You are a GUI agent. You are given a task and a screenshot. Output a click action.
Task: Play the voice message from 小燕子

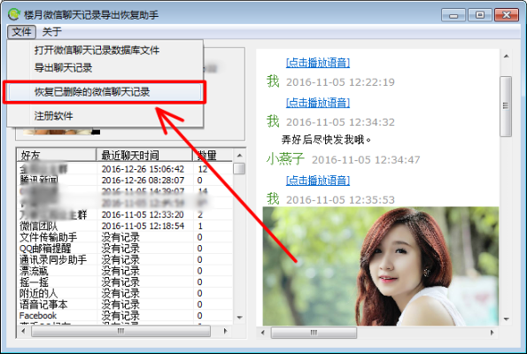tap(318, 181)
